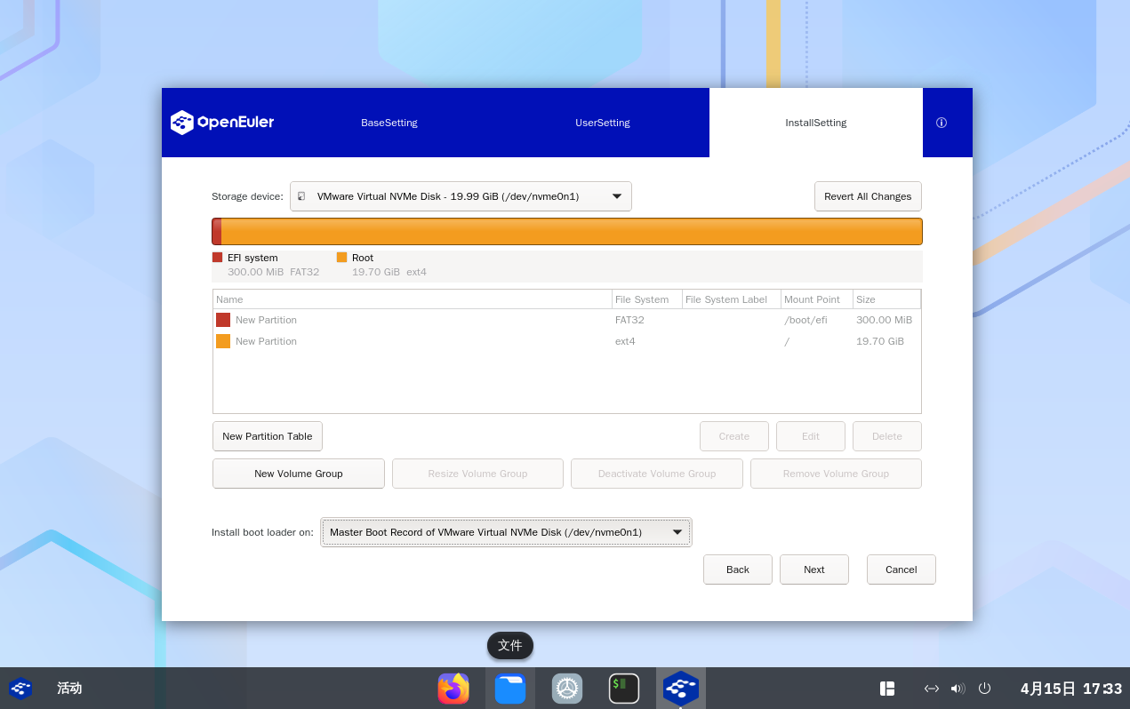The width and height of the screenshot is (1130, 709).
Task: Launch Firefox from the taskbar
Action: pos(453,689)
